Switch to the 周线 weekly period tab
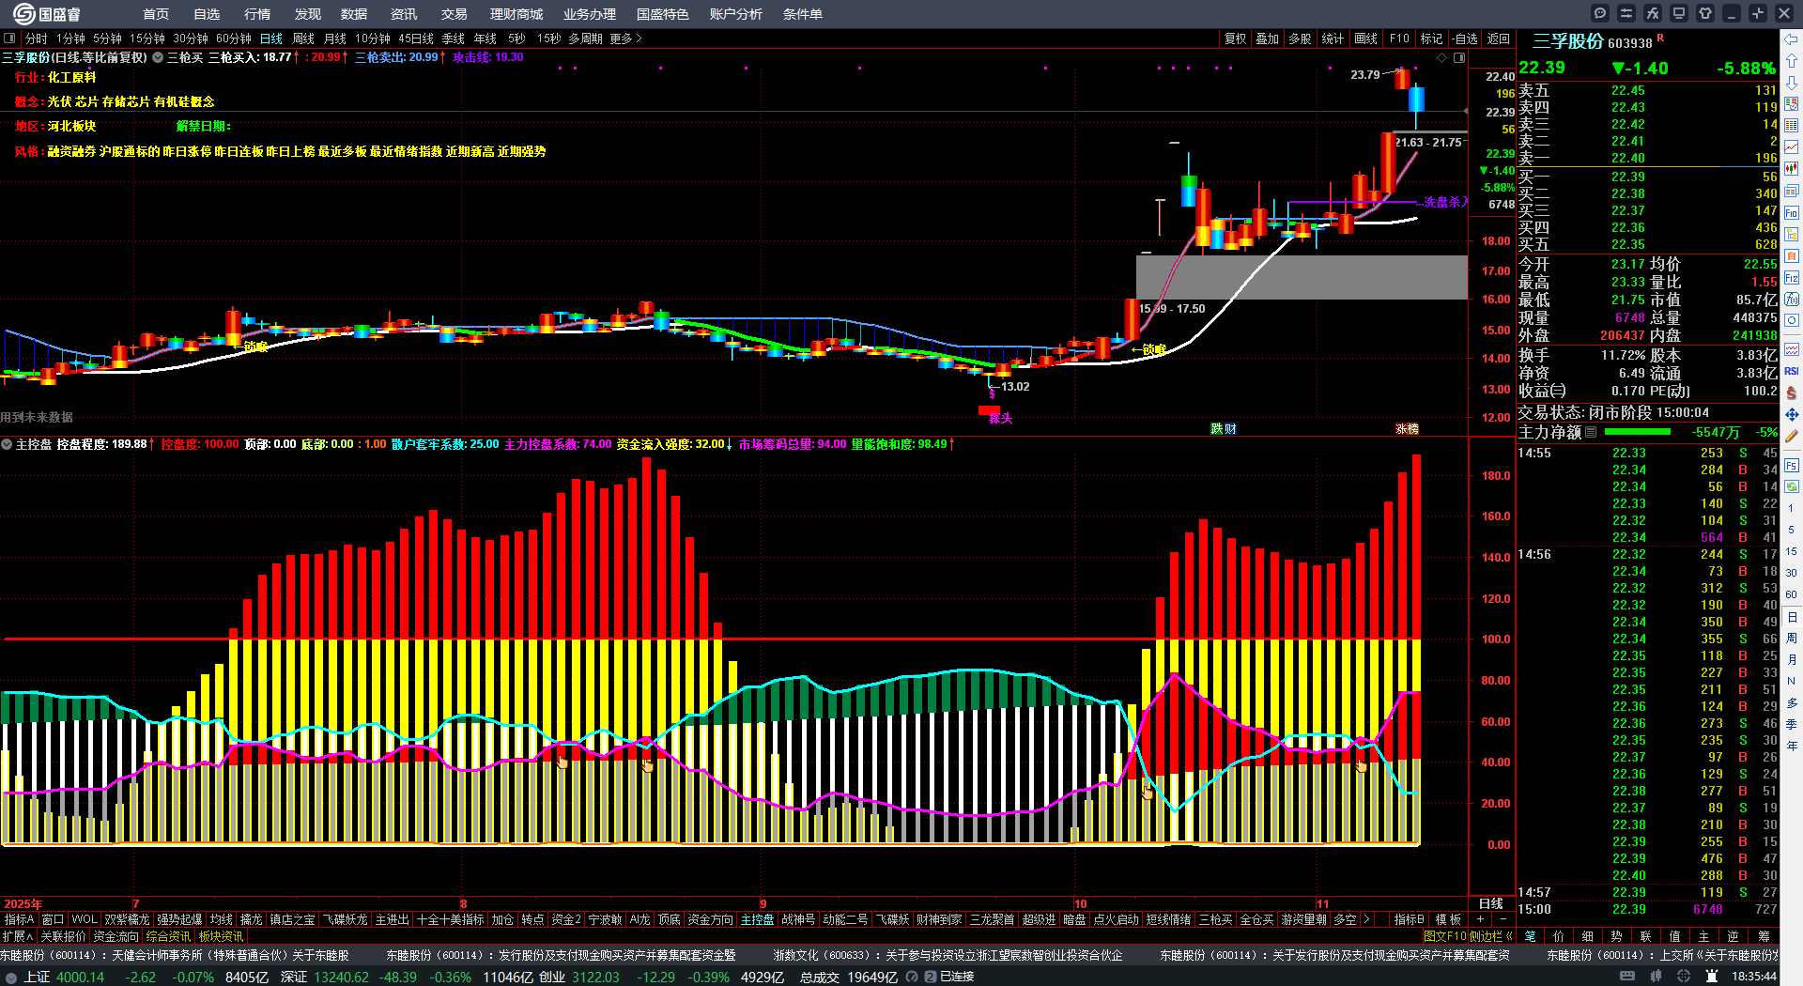 coord(303,39)
